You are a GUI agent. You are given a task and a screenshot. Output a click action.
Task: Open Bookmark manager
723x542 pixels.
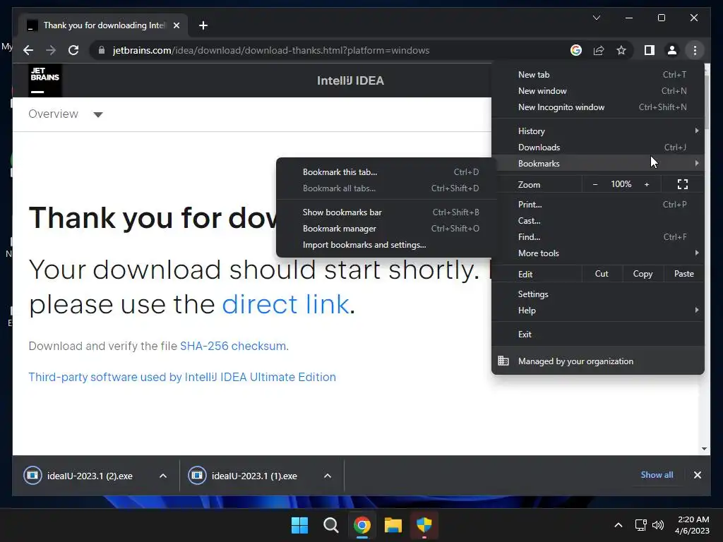point(386,228)
